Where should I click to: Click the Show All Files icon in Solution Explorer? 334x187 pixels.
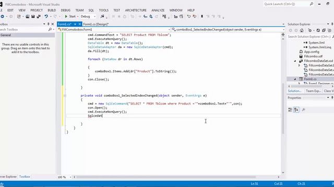[329, 31]
